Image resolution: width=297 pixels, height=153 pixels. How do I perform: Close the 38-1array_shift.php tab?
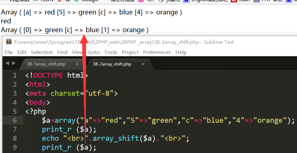77,64
